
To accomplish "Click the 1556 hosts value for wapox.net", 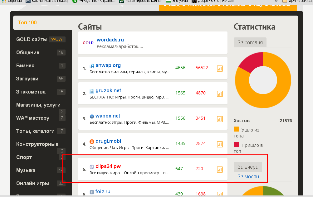I will click(x=180, y=118).
